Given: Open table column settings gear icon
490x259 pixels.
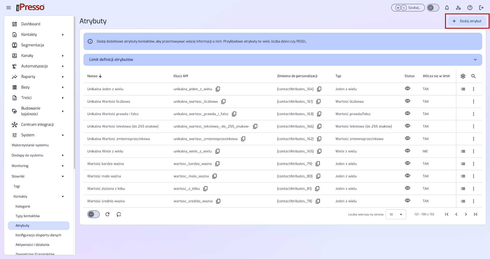Looking at the screenshot, I should [463, 76].
